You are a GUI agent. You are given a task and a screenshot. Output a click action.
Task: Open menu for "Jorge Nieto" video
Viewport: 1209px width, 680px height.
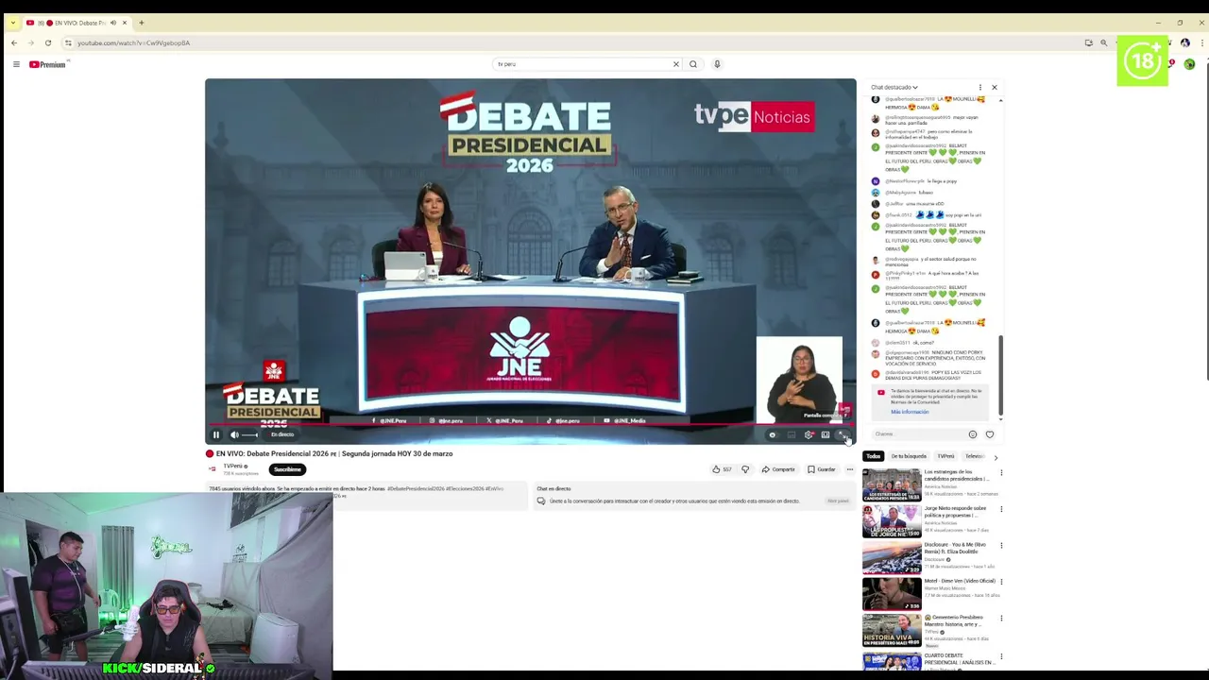tap(1001, 509)
